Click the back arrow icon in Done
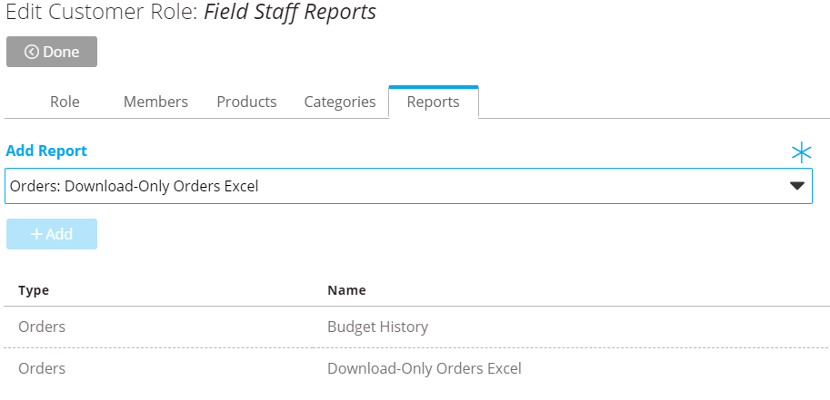 tap(32, 52)
